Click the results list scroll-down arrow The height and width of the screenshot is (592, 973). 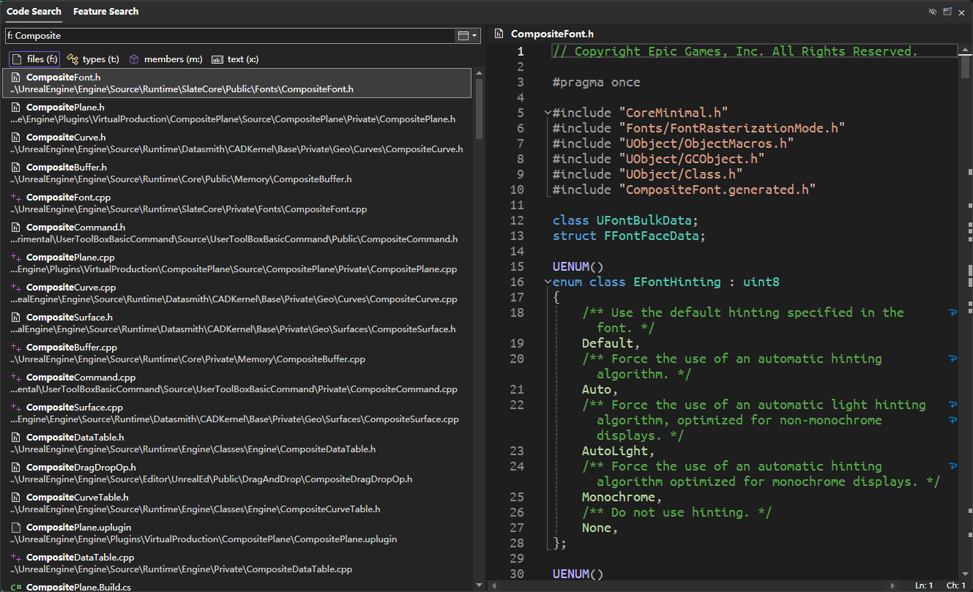point(480,585)
